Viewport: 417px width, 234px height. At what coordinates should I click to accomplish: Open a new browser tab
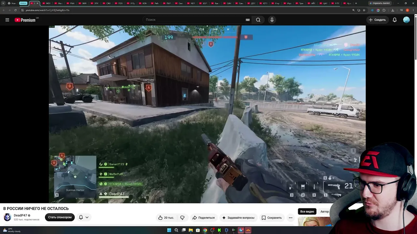pyautogui.click(x=356, y=3)
